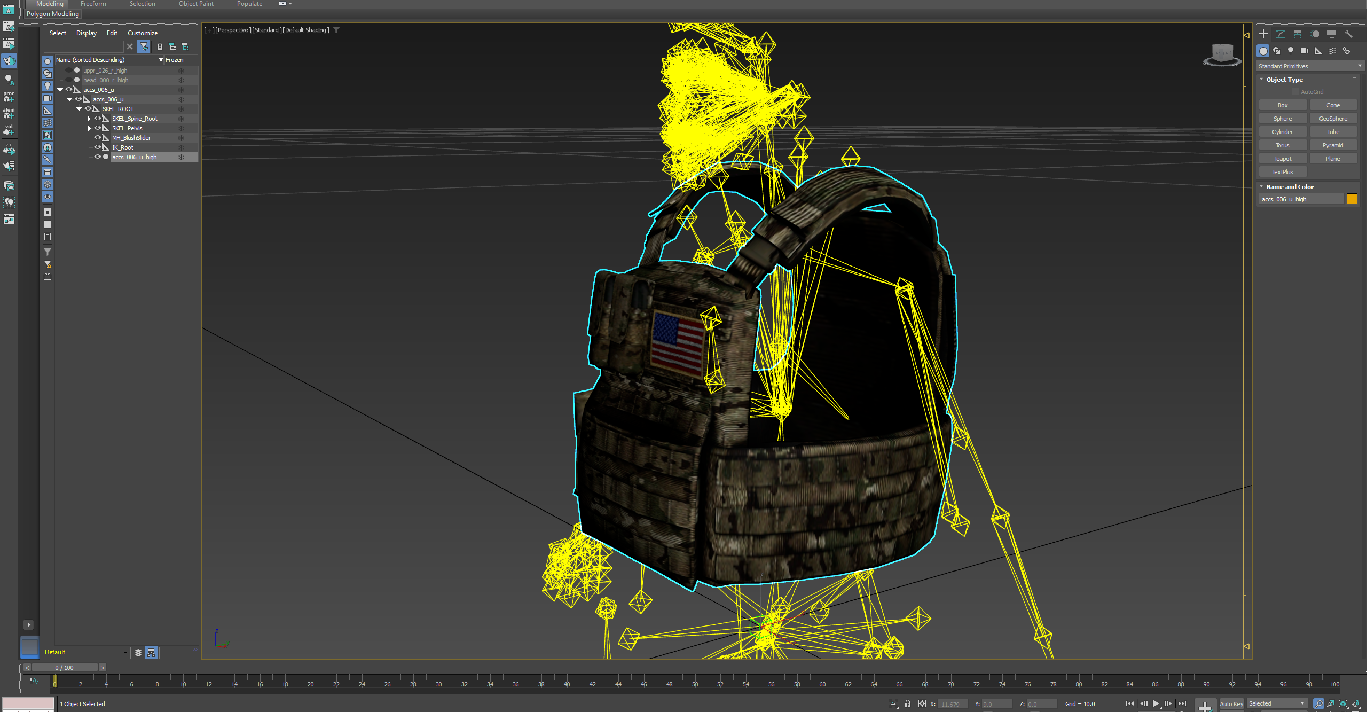
Task: Open the Customize menu in Scene Explorer
Action: tap(142, 33)
